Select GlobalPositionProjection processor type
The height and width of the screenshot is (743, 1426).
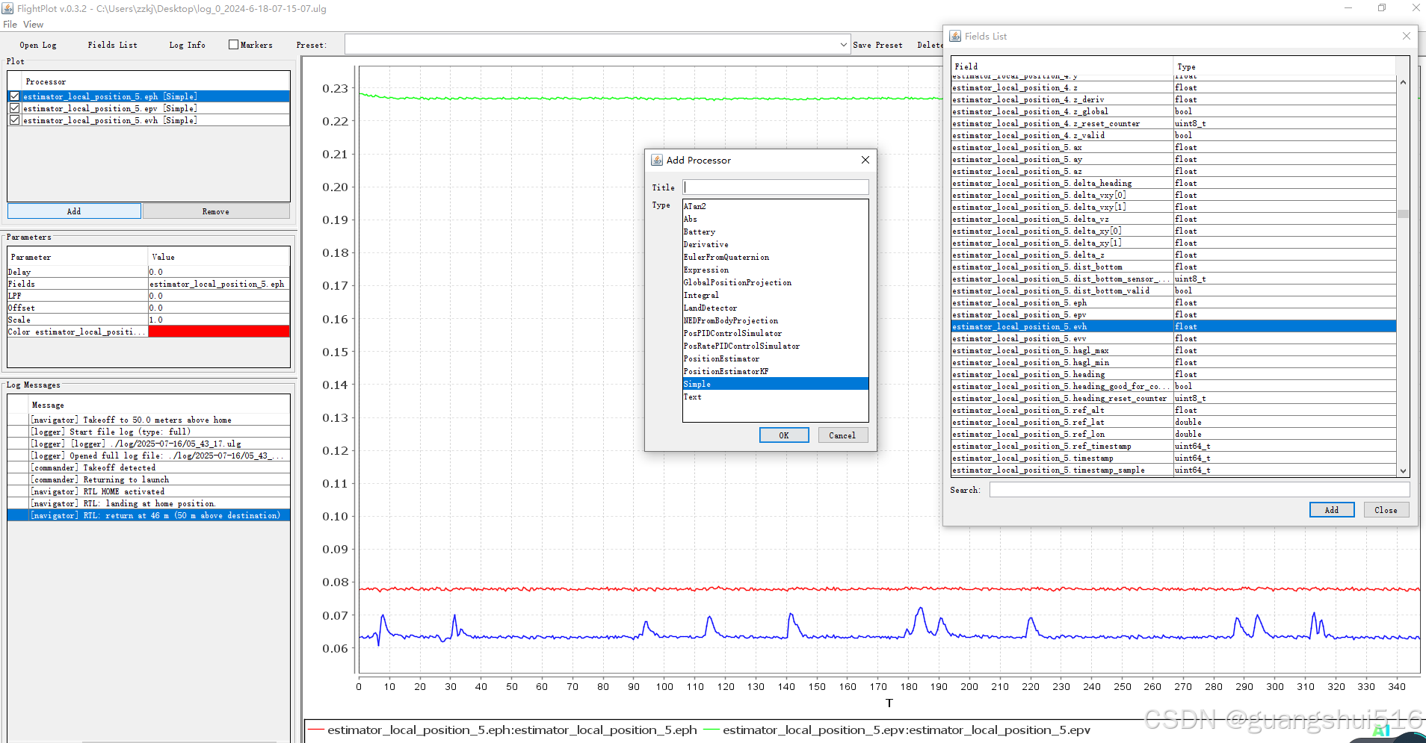coord(775,282)
